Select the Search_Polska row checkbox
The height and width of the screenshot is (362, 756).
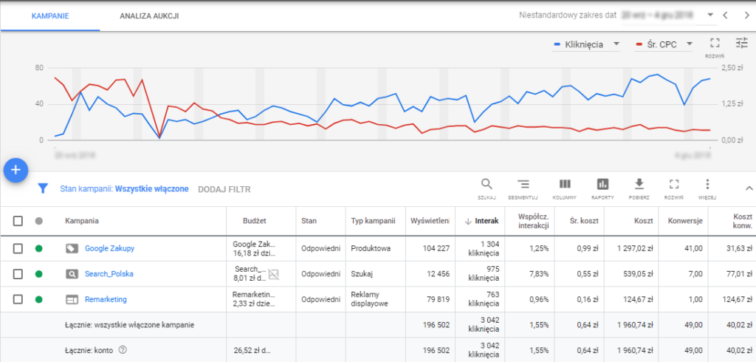point(18,274)
